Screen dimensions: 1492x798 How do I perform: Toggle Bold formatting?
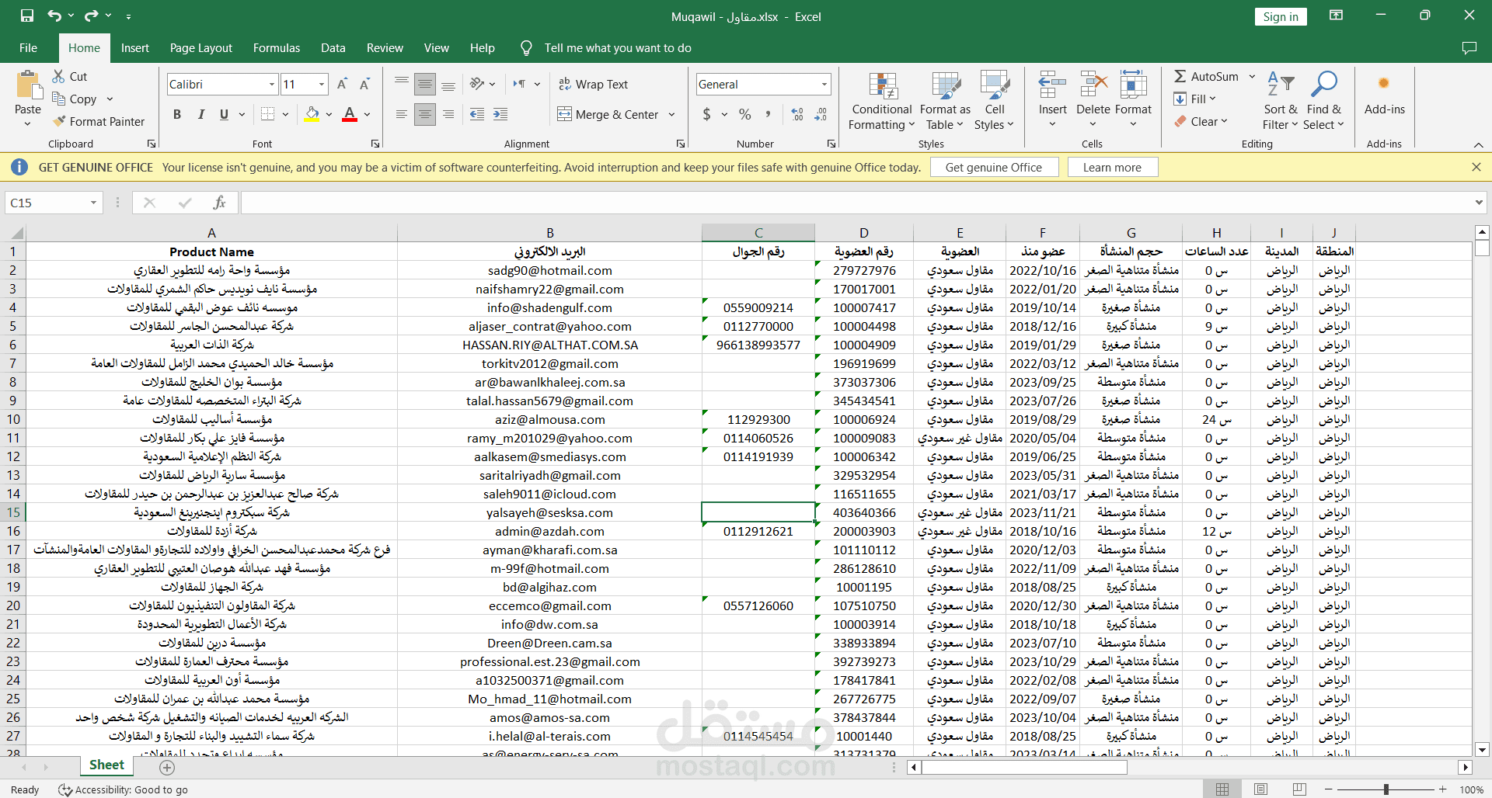tap(177, 114)
